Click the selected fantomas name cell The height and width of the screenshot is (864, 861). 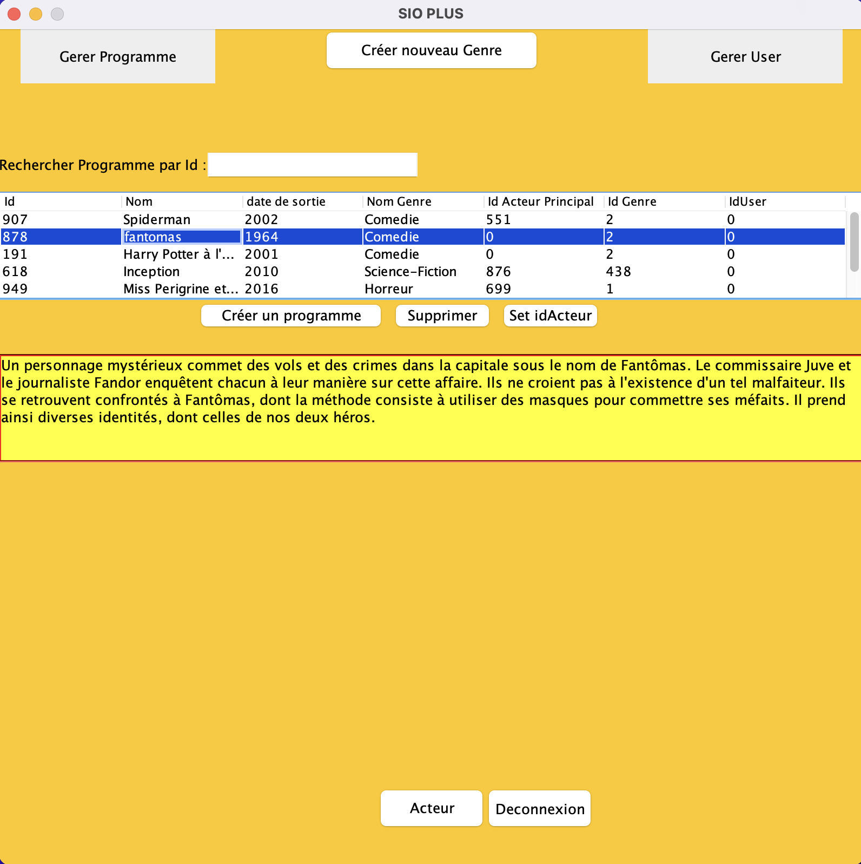click(181, 237)
